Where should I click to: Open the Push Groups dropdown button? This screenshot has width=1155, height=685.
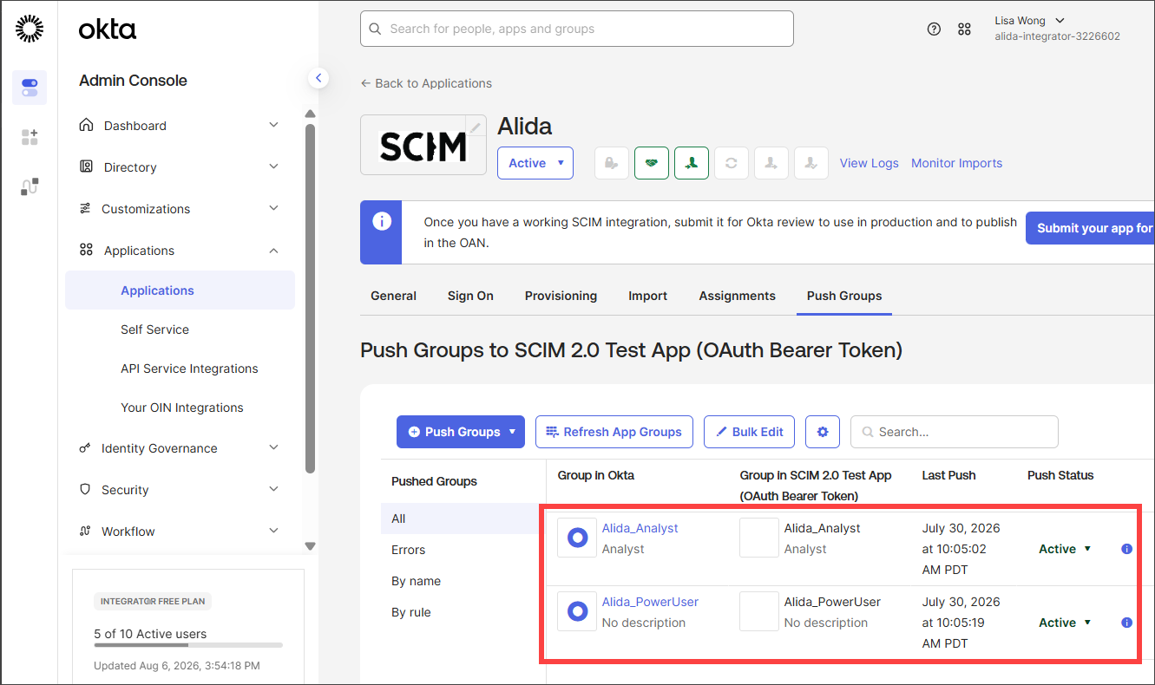461,432
